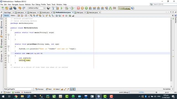Click the Shift Line Right icon
The height and width of the screenshot is (99, 177).
point(59,16)
